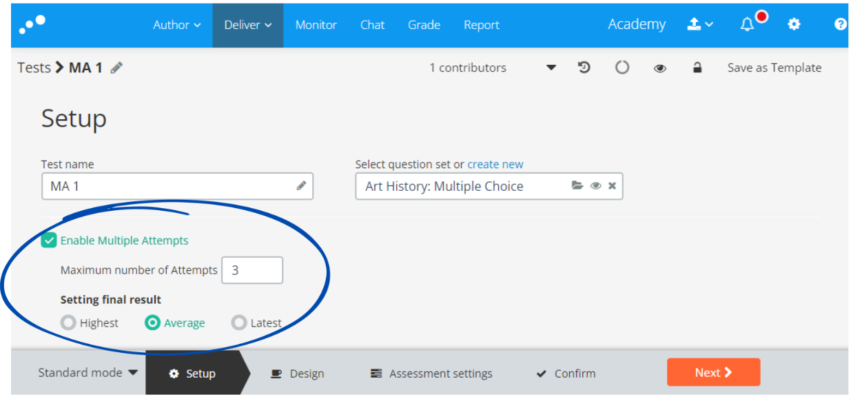
Task: Go to the Assessment settings step
Action: point(431,374)
